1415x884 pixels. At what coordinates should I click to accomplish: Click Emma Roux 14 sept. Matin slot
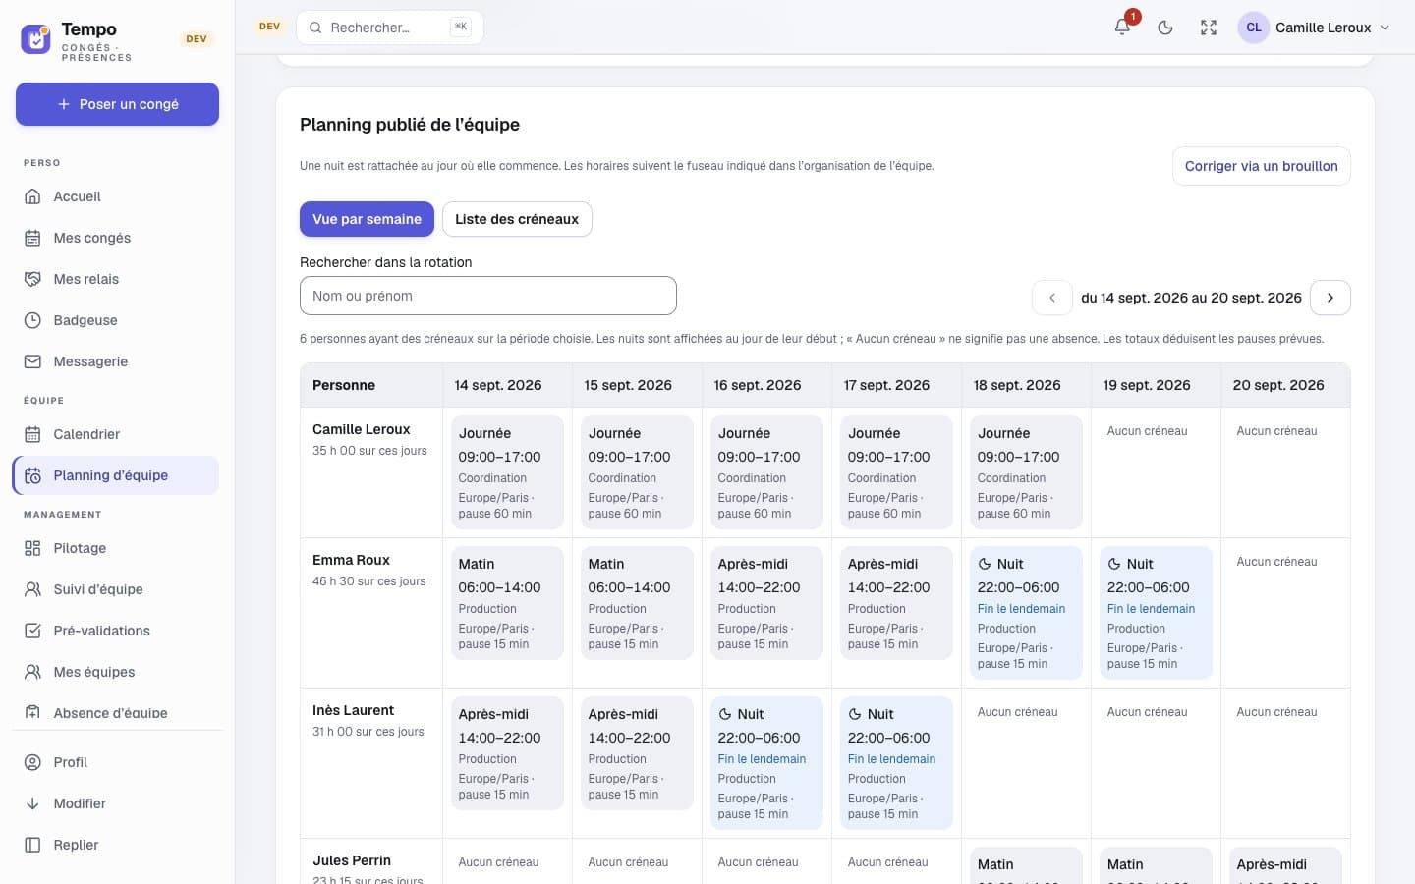pyautogui.click(x=507, y=603)
